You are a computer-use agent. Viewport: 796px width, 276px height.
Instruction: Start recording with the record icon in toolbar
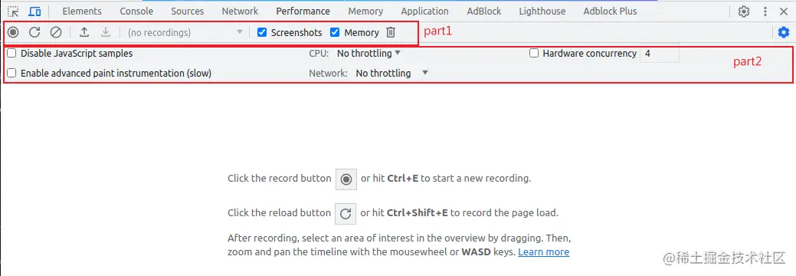coord(13,32)
